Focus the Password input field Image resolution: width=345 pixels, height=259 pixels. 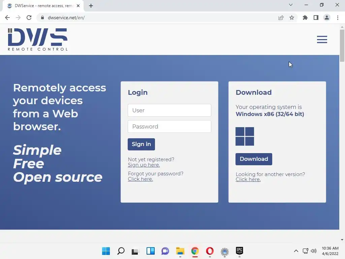[169, 126]
